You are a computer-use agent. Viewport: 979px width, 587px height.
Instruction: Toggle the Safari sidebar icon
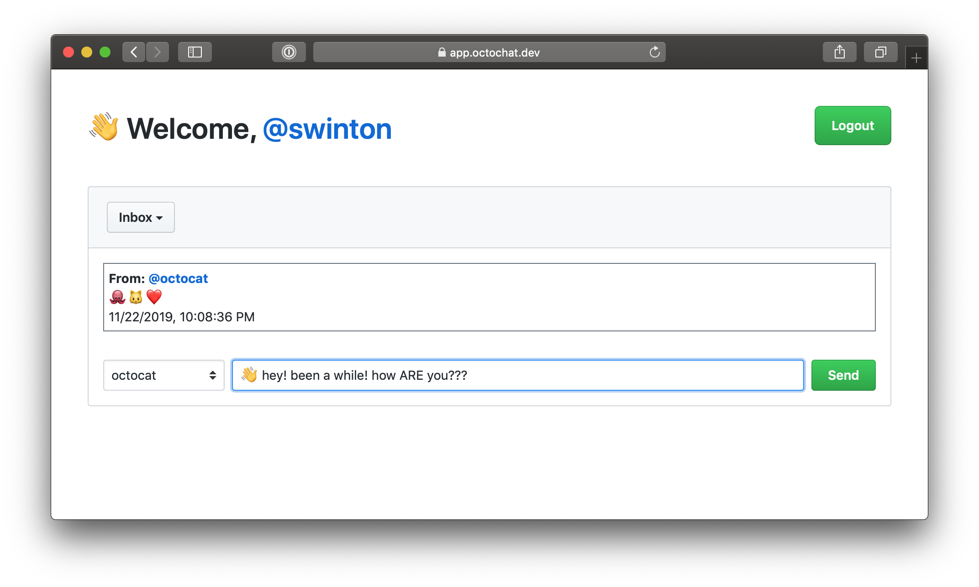point(195,52)
